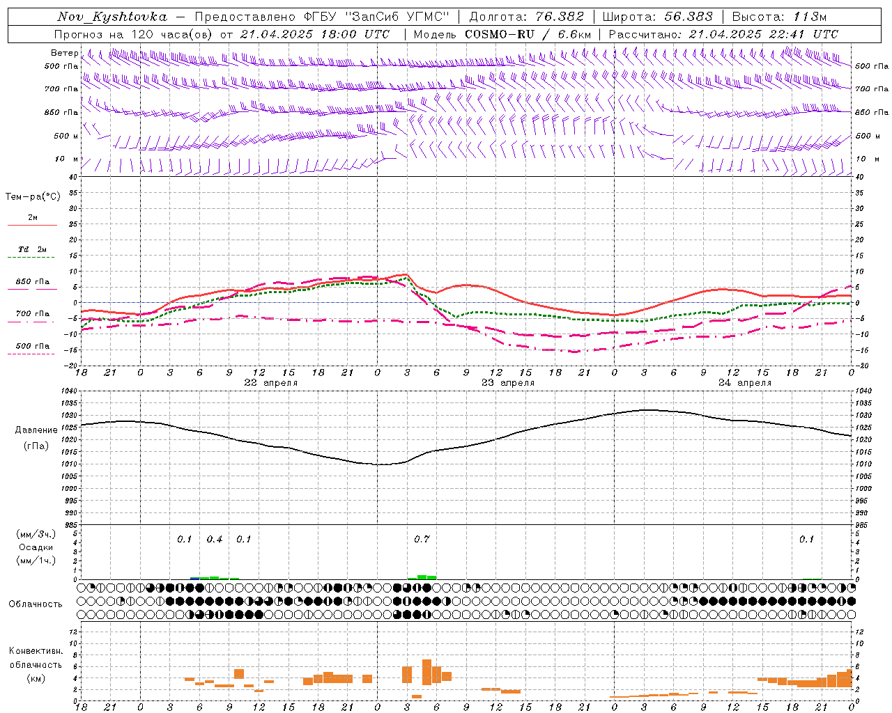Click the Рассчитано: 21.04.2025 22:41 UTC text
This screenshot has height=713, width=892.
coord(723,34)
